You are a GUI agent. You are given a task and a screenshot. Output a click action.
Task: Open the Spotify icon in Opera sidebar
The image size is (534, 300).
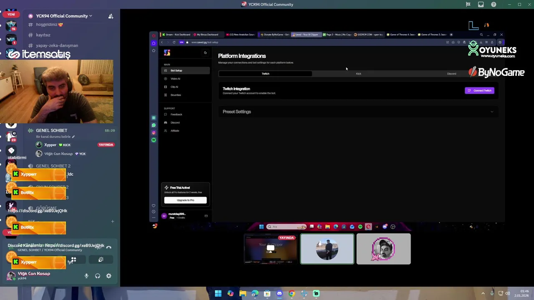[x=154, y=140]
